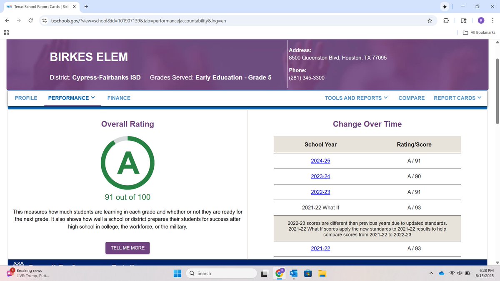The image size is (500, 281).
Task: Close the Texas School Report Cards tab
Action: point(74,7)
